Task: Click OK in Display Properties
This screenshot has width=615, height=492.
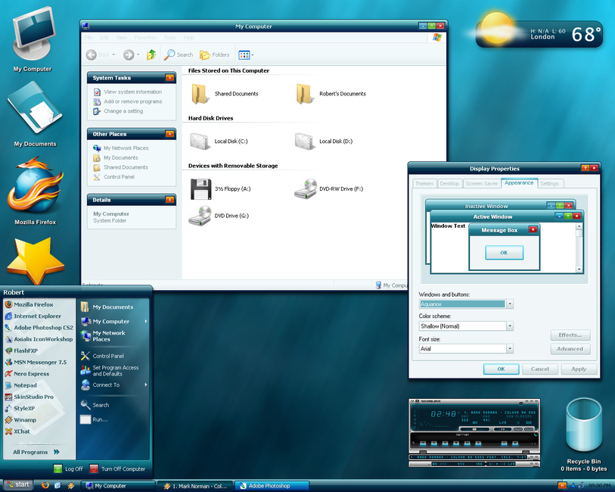Action: click(502, 369)
